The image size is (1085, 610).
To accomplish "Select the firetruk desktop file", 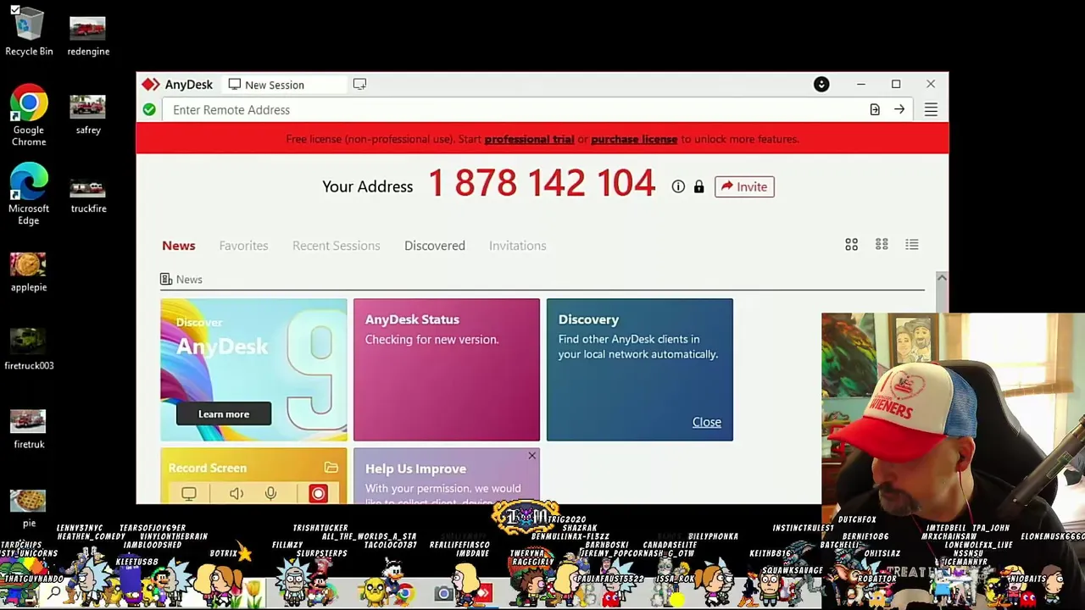I will coord(29,430).
